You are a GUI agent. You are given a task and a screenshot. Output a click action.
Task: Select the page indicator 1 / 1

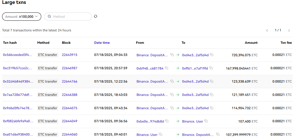pos(278,30)
